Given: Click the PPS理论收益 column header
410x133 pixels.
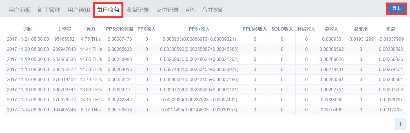Looking at the screenshot, I should pyautogui.click(x=120, y=29).
